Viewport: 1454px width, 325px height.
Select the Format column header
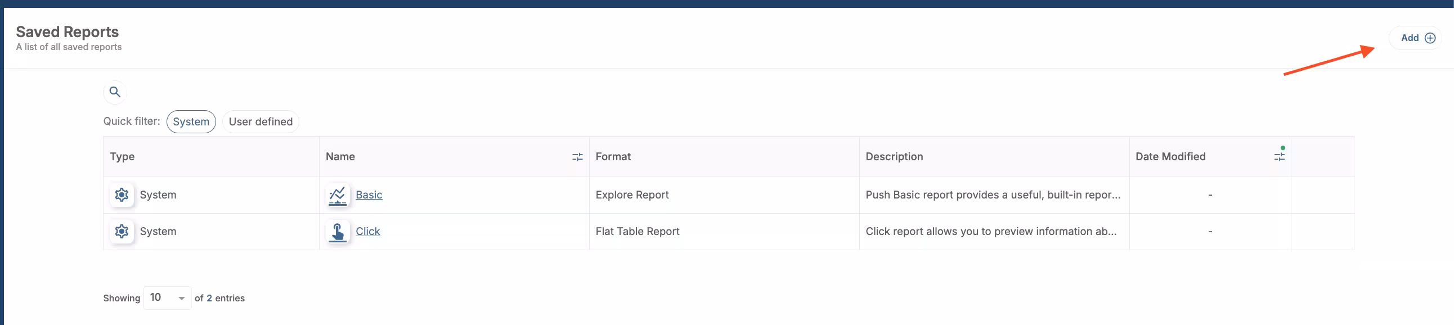click(x=613, y=156)
